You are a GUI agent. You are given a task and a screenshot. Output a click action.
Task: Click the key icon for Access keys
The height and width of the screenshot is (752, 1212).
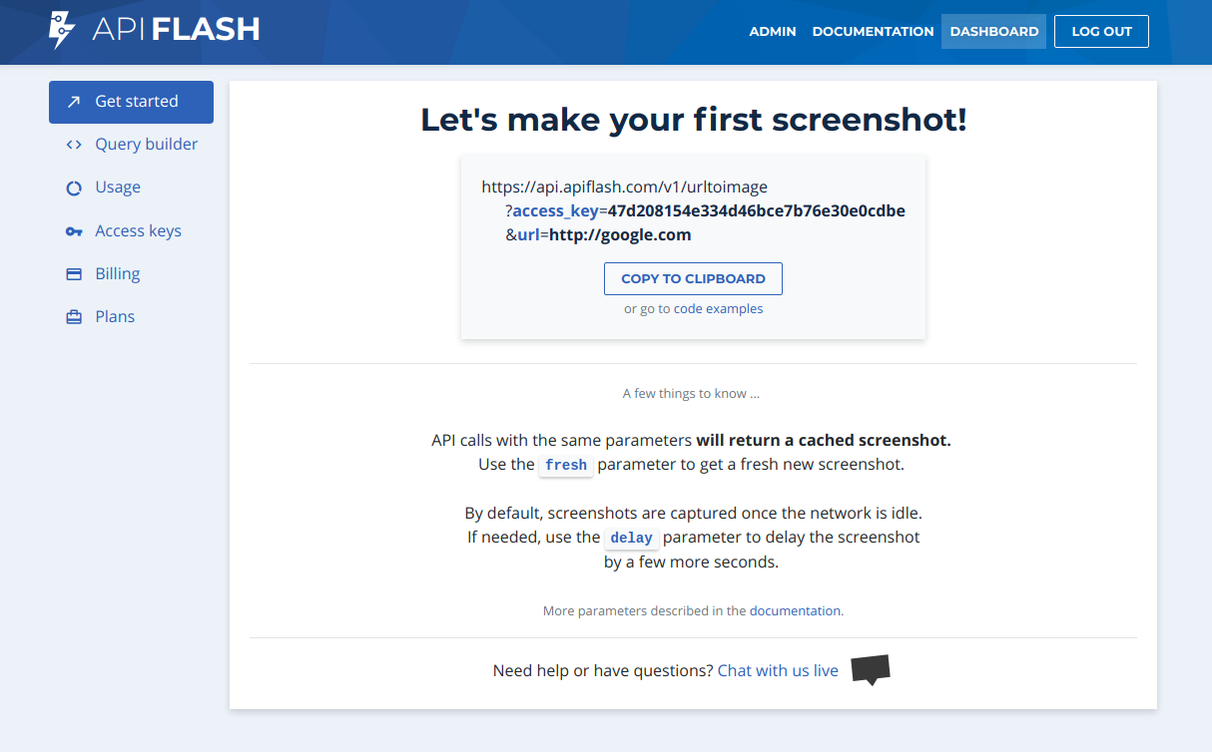[74, 231]
